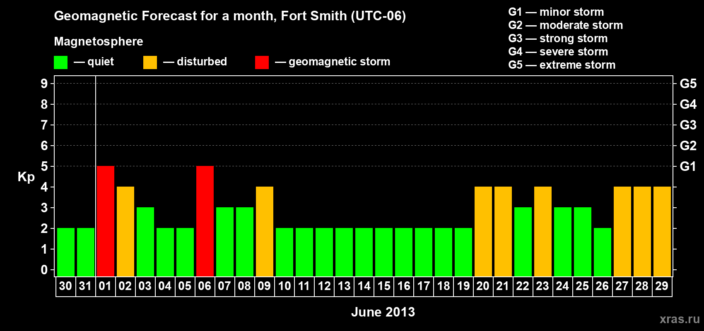
Task: Select the green bar for June 03
Action: click(145, 242)
